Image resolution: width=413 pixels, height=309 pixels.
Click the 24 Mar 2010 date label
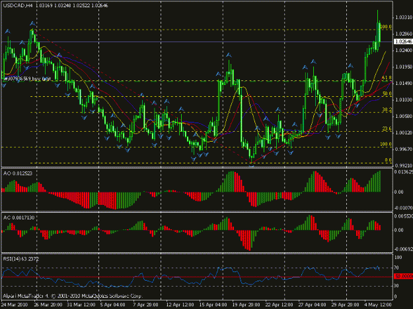pyautogui.click(x=15, y=305)
